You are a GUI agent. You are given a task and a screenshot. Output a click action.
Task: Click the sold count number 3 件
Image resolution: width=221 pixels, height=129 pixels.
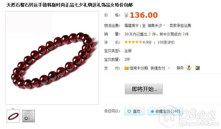[152, 34]
